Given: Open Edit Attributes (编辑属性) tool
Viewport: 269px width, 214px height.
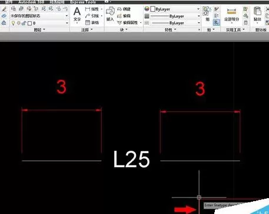Looking at the screenshot, I should point(127,23).
